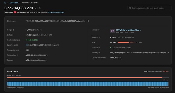Show the Epoch & slot info icon

pos(18,45)
